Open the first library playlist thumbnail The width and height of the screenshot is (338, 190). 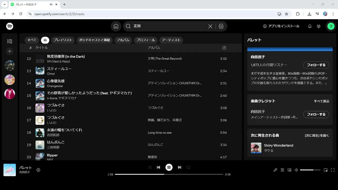pos(10,66)
